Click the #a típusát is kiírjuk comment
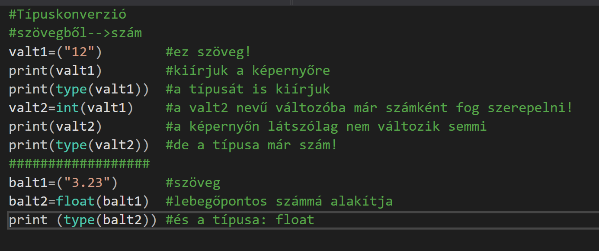The image size is (599, 251). pos(247,89)
